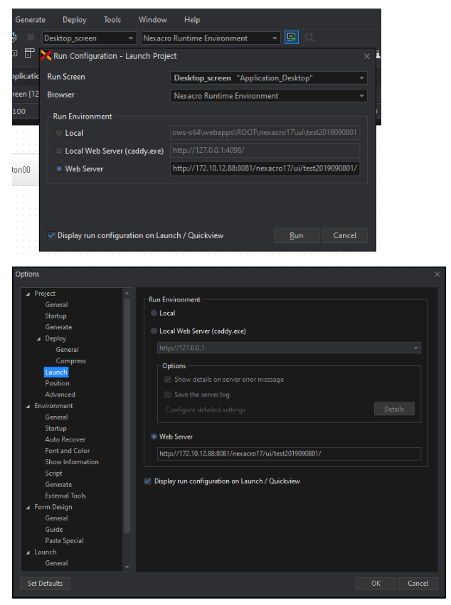Click the Options tree vertical scrollbar
451x605 pixels.
coord(127,412)
